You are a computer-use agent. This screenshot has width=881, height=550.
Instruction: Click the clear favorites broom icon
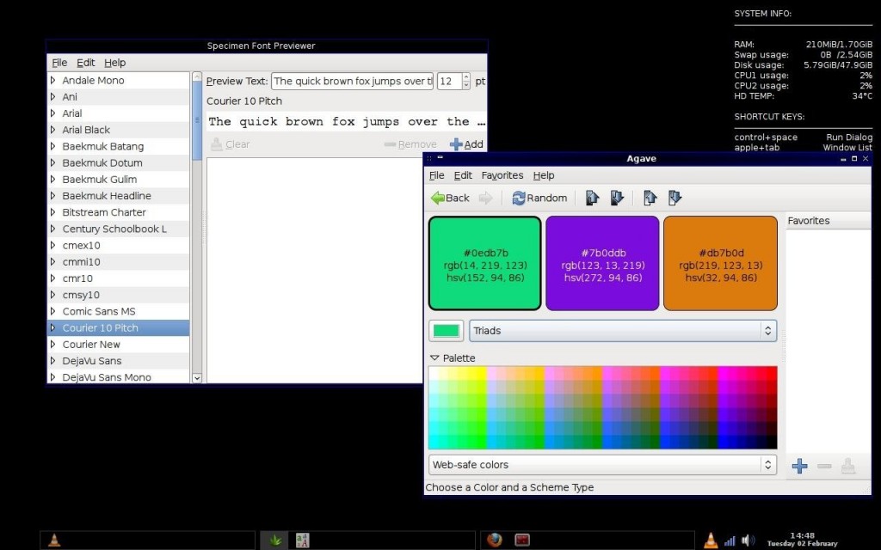848,466
